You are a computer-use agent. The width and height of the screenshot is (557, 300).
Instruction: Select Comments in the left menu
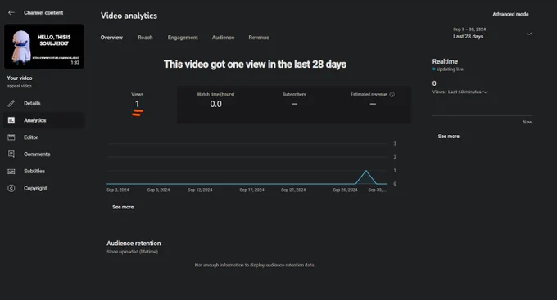click(x=37, y=154)
